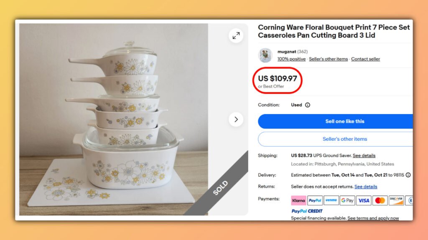Image resolution: width=428 pixels, height=240 pixels.
Task: Select the Discover card icon
Action: coord(396,200)
